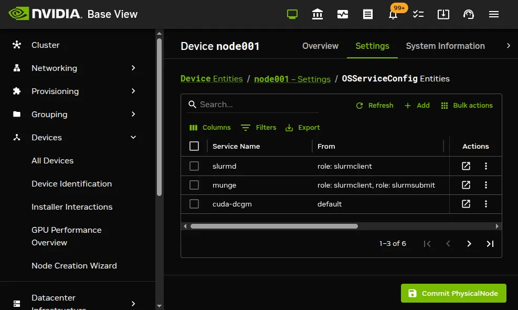The height and width of the screenshot is (310, 518).
Task: Click Refresh button
Action: pos(374,105)
